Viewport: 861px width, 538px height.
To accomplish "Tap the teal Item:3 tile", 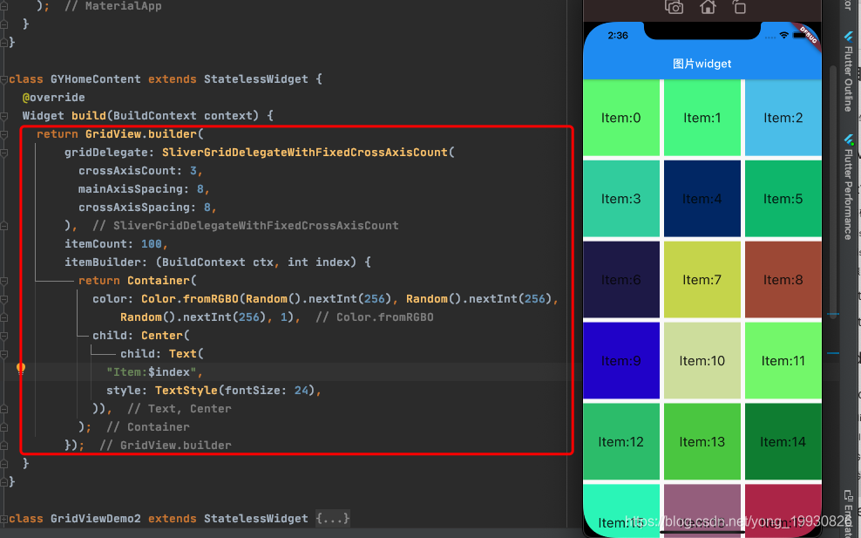I will click(x=621, y=199).
